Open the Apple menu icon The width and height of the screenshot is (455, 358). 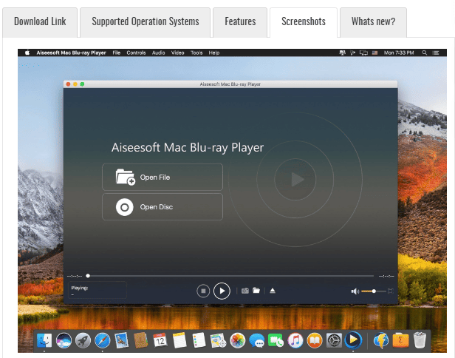click(x=27, y=53)
